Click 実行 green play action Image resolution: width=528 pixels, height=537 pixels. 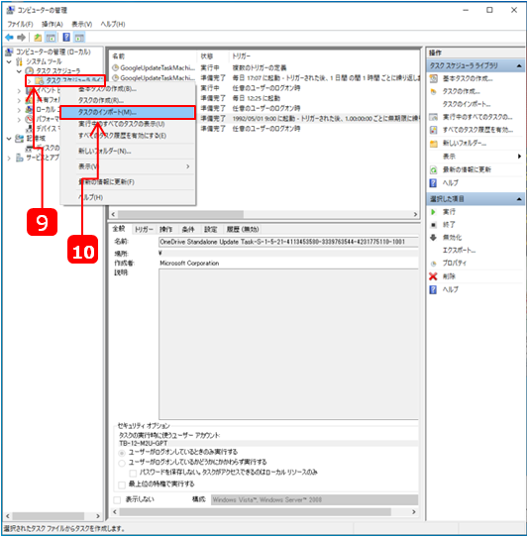pyautogui.click(x=449, y=212)
